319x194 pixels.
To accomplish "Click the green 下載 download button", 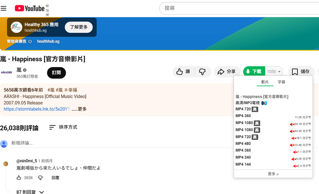I will (x=254, y=72).
